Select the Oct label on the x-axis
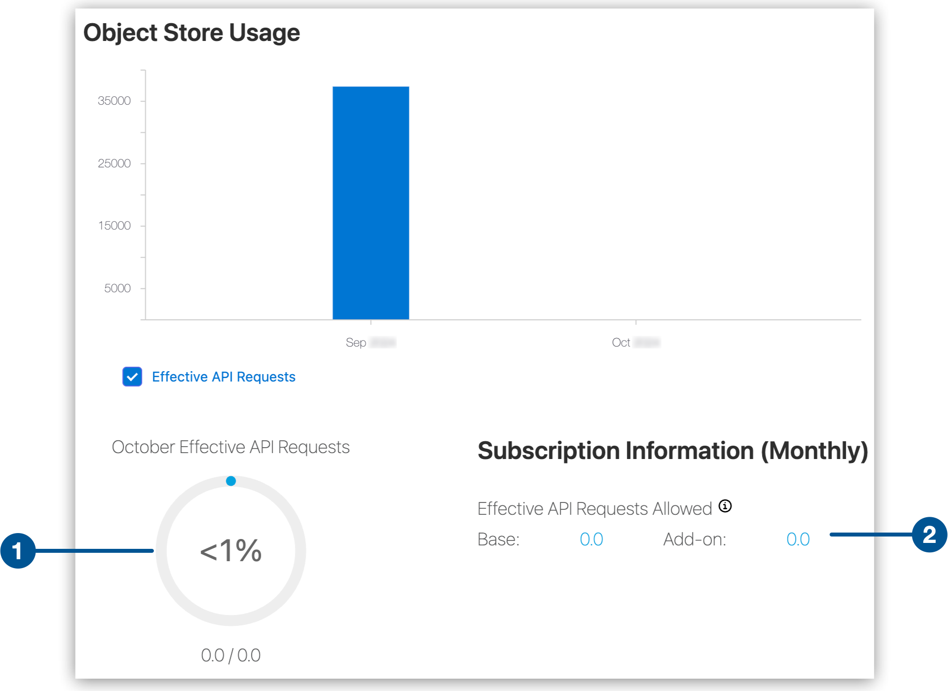 click(x=635, y=342)
